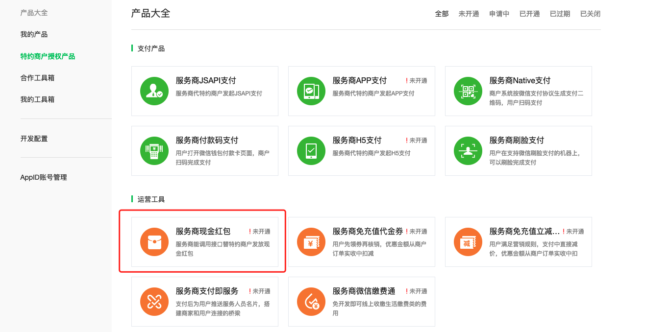The height and width of the screenshot is (332, 670).
Task: Click the 服务商免充值立减 discount icon
Action: [468, 242]
